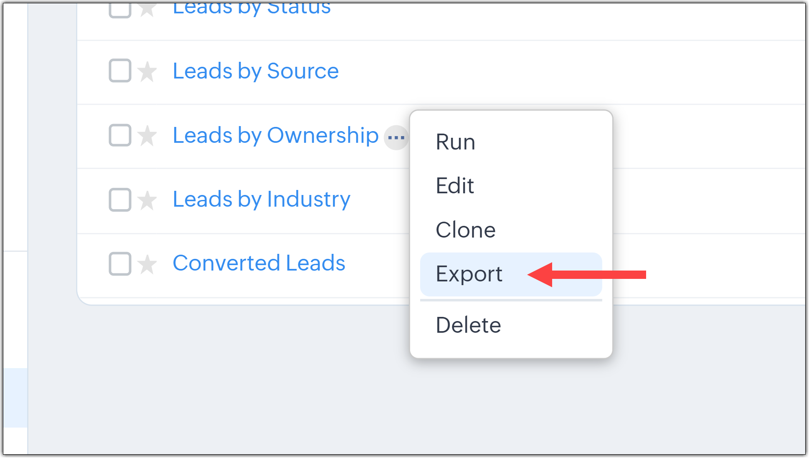Choose Delete from the context menu
Screen dimensions: 809x458
click(468, 325)
